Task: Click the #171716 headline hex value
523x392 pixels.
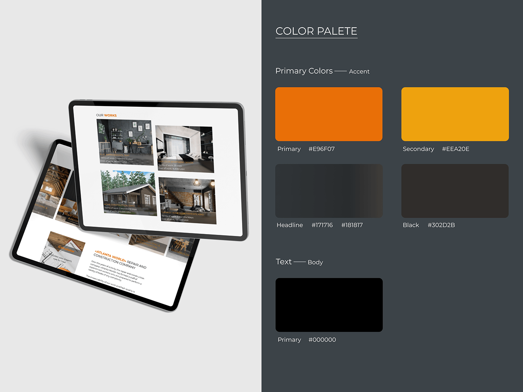Action: pos(322,225)
